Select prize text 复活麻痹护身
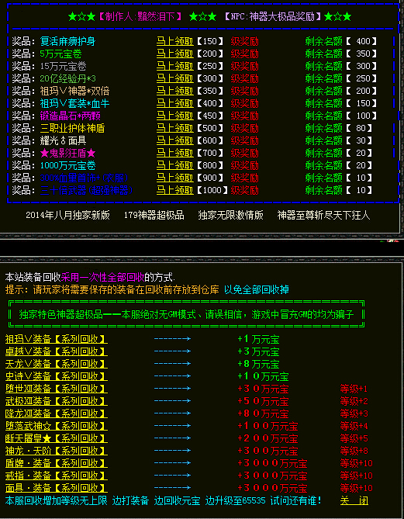The width and height of the screenshot is (404, 519). click(67, 42)
